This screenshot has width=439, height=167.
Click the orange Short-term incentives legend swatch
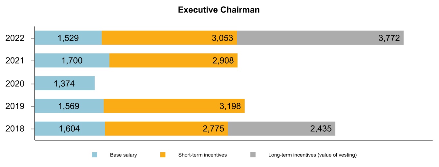(163, 155)
